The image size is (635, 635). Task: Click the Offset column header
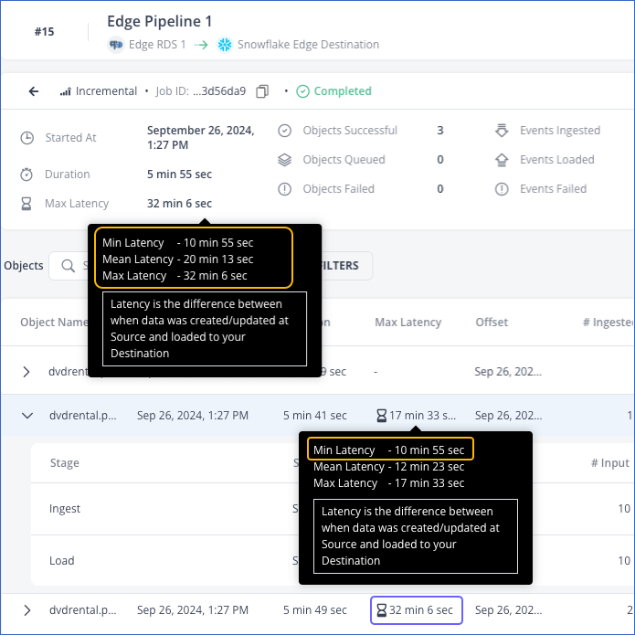tap(492, 323)
